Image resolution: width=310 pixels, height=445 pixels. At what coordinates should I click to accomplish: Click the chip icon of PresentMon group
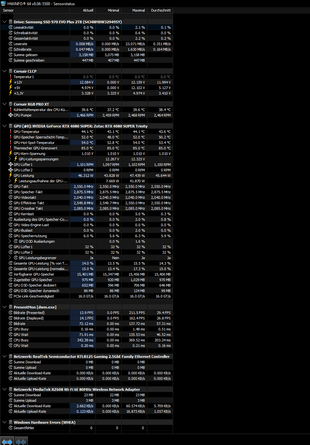click(11, 307)
